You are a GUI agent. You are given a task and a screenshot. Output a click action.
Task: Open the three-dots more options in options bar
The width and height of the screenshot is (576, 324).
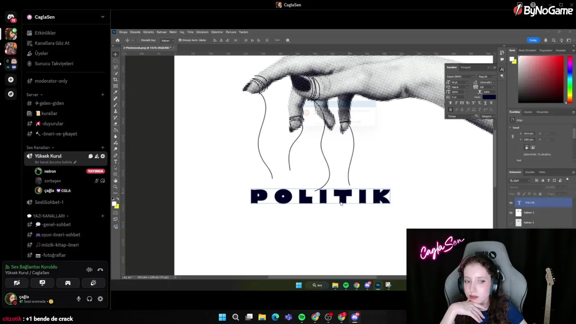(x=277, y=40)
